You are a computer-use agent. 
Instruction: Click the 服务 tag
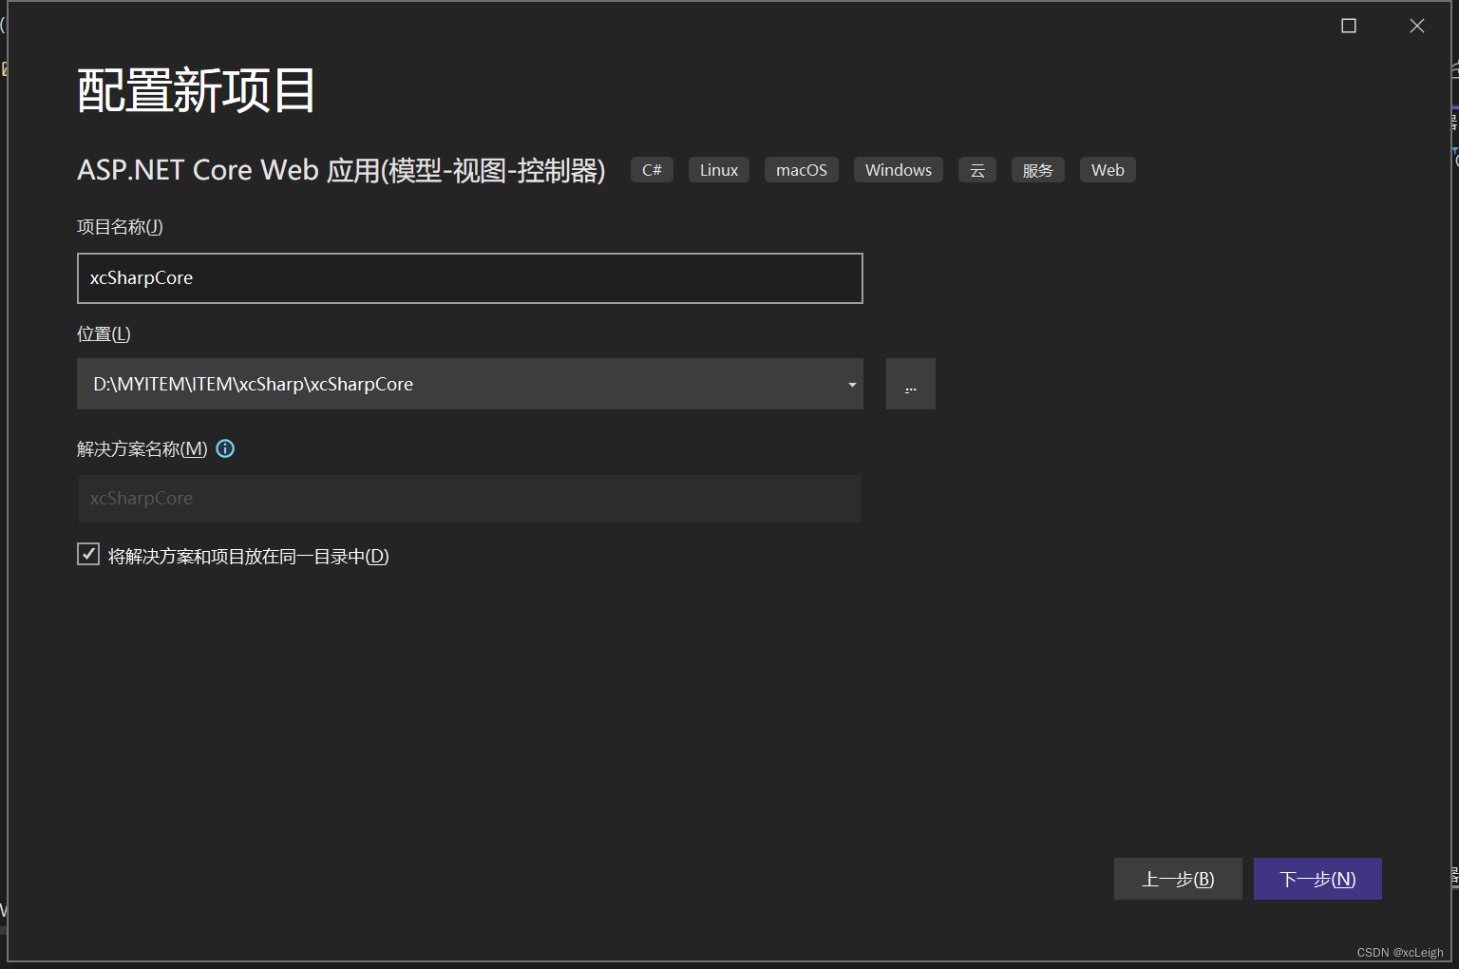pyautogui.click(x=1038, y=170)
